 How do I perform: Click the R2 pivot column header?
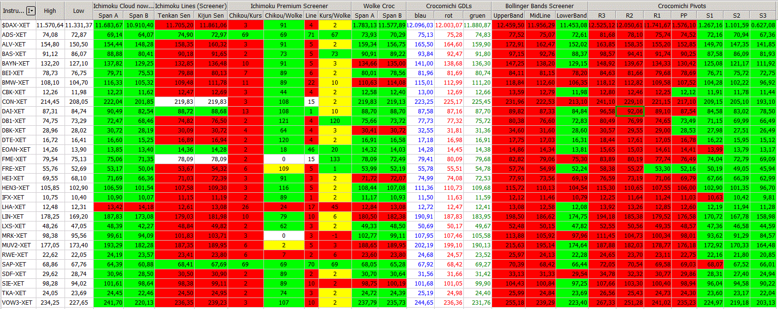629,15
